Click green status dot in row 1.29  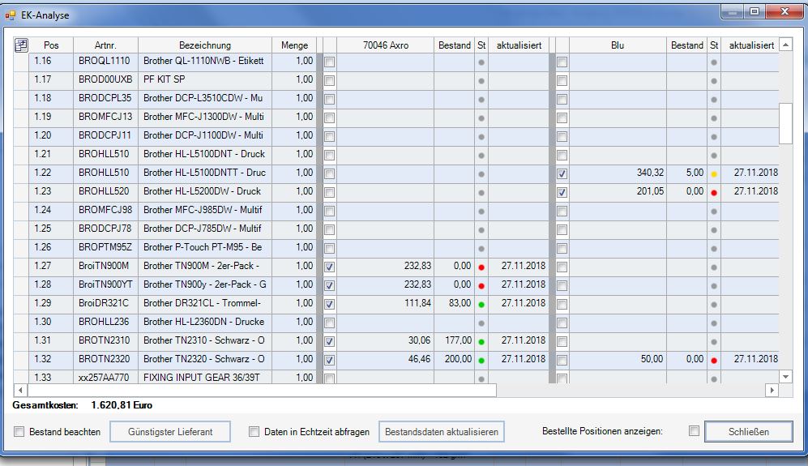coord(481,304)
